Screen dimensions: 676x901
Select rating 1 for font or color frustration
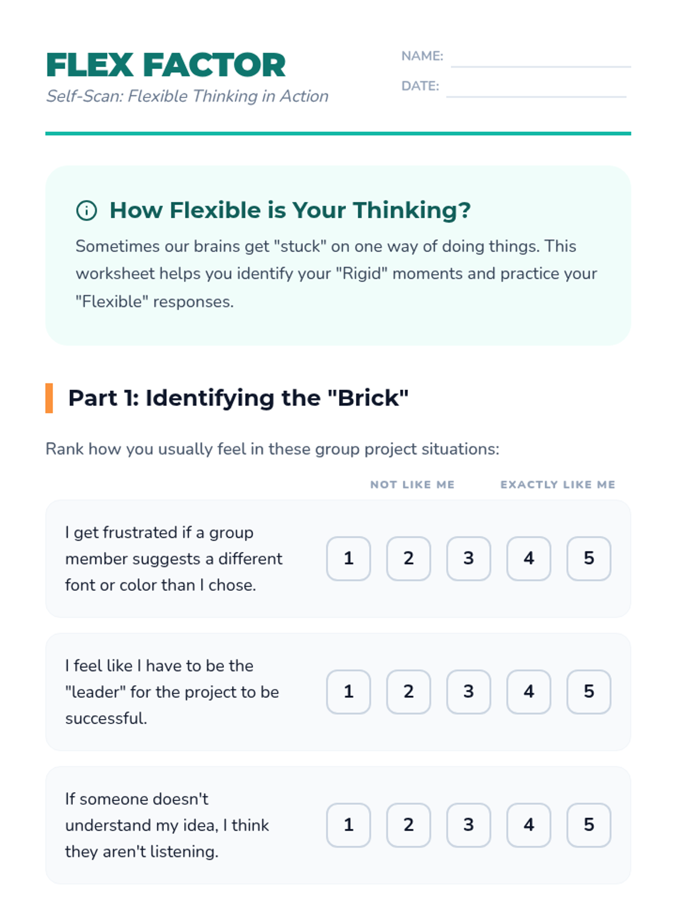click(x=348, y=558)
